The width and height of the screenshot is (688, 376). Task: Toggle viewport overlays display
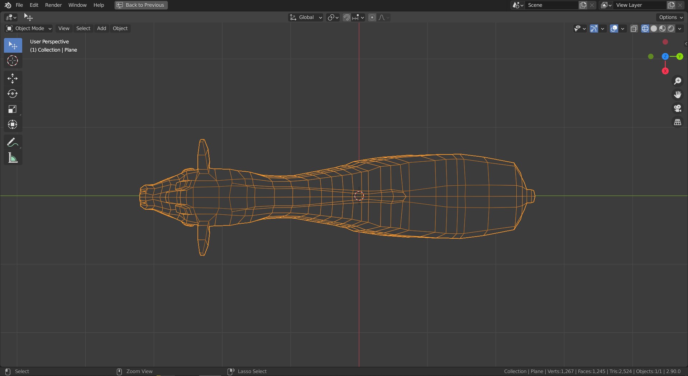(x=614, y=28)
